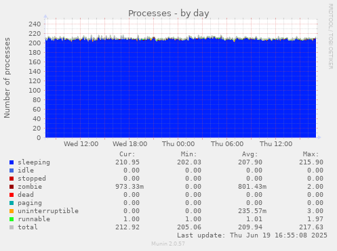Click the 'Cur:' column header
The image size is (337, 251).
coord(127,154)
